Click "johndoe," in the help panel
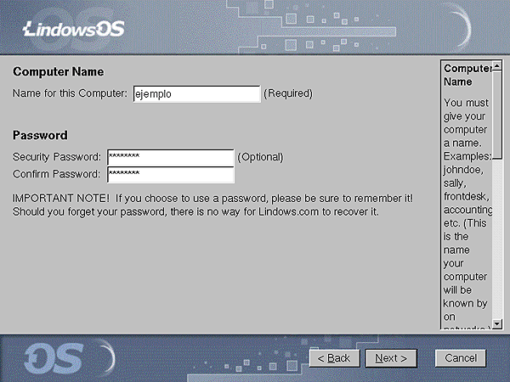The height and width of the screenshot is (382, 510). coord(463,170)
